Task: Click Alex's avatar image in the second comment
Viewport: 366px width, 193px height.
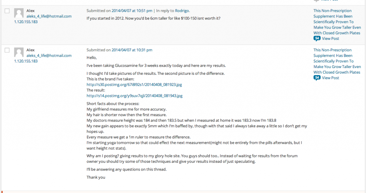Action: tap(19, 52)
